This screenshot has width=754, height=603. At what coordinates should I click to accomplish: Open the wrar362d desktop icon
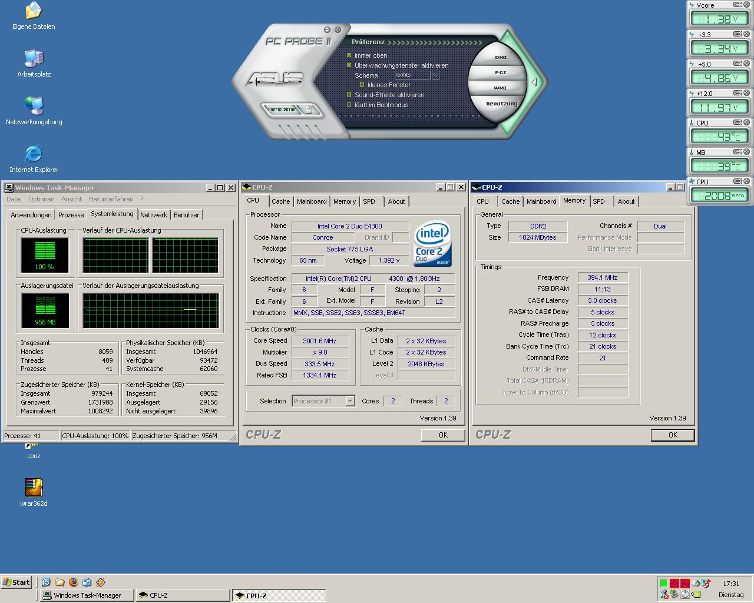[34, 488]
